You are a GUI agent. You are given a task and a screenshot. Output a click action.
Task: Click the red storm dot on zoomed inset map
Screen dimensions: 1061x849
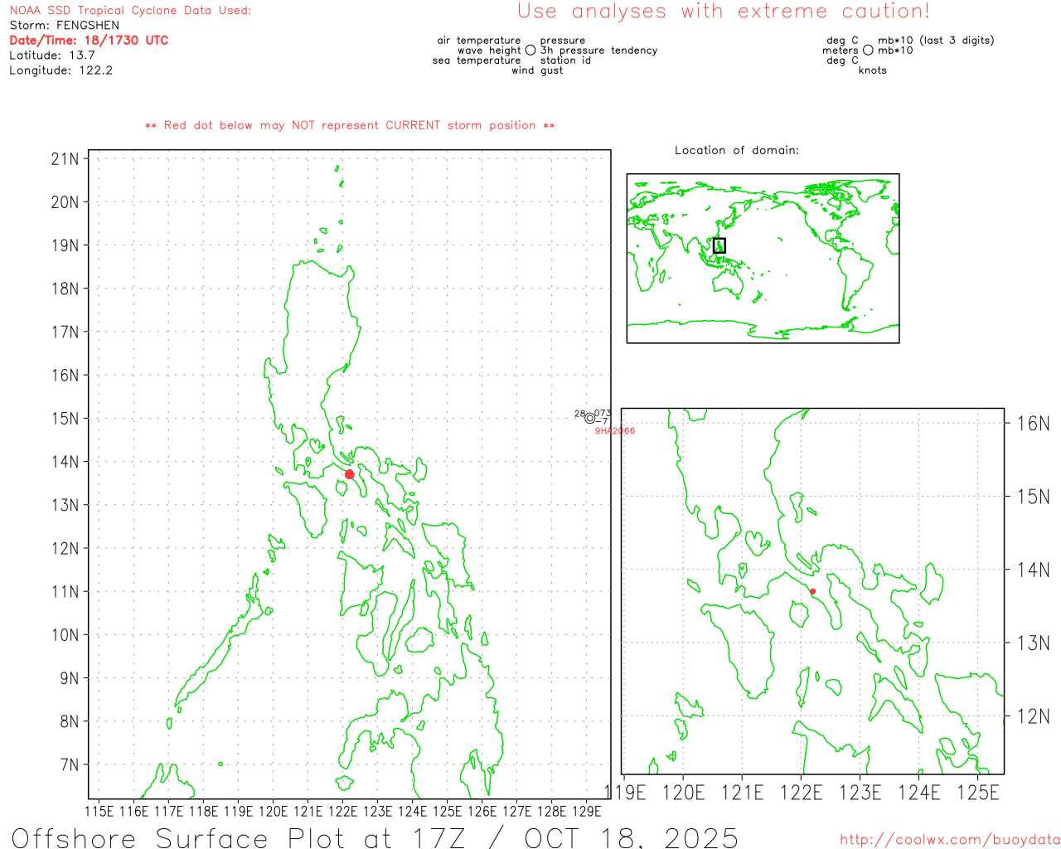pyautogui.click(x=812, y=591)
